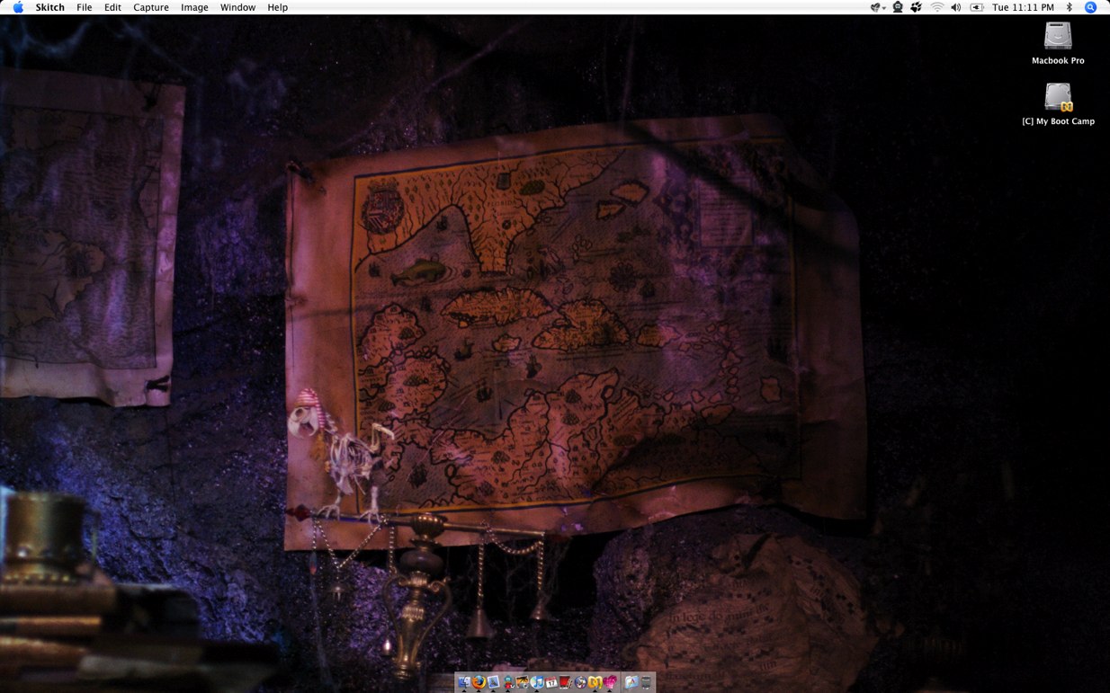Open Finder from the Dock
The image size is (1110, 693).
[464, 682]
